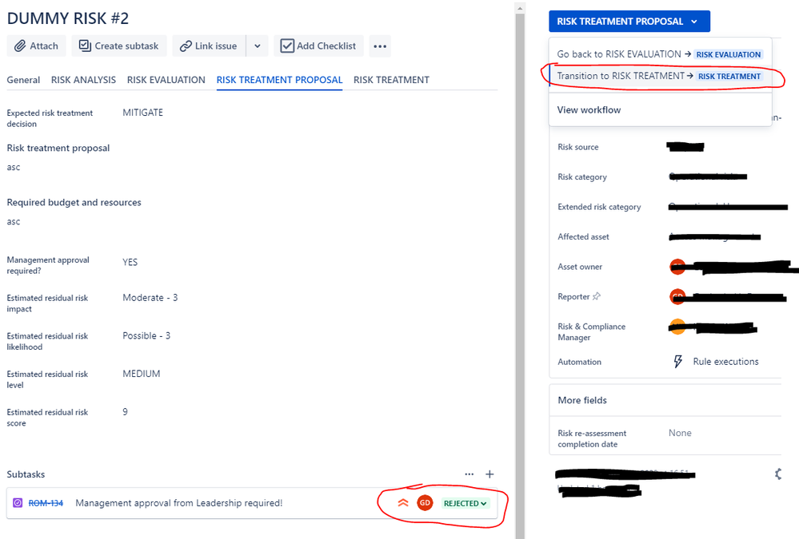Click the ROM-134 subtask type icon
The width and height of the screenshot is (799, 539).
tap(18, 503)
